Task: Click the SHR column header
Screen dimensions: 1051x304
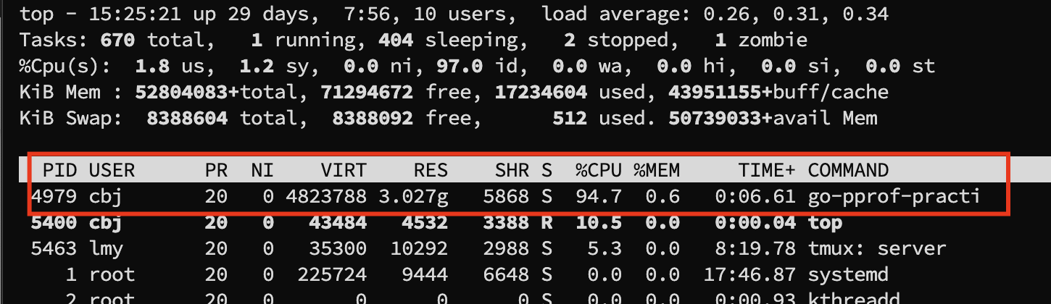Action: click(x=511, y=170)
